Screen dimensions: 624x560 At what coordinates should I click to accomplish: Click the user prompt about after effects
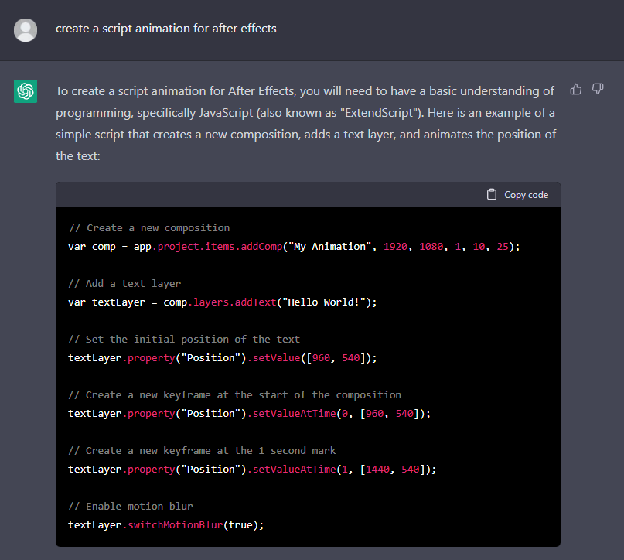(166, 29)
